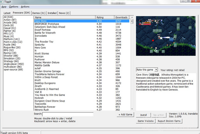This screenshot has height=134, width=200.
Task: Open the Options menu
Action: click(x=14, y=6)
